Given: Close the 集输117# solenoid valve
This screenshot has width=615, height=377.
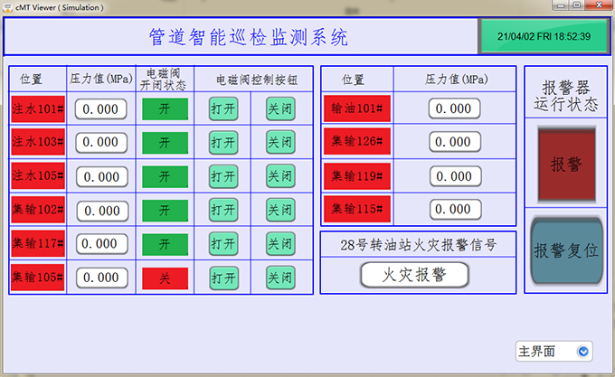Looking at the screenshot, I should pos(280,243).
